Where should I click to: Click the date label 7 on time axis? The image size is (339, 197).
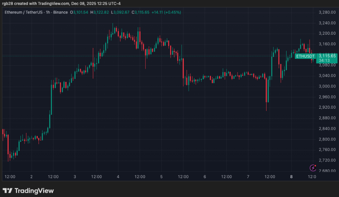tap(248, 177)
